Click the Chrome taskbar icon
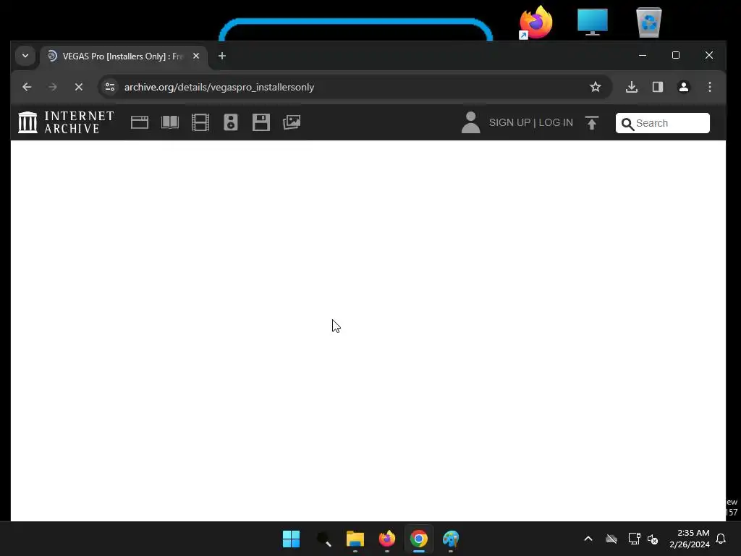 (x=419, y=539)
